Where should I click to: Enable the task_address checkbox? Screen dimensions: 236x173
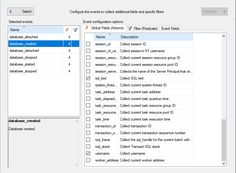[88, 92]
